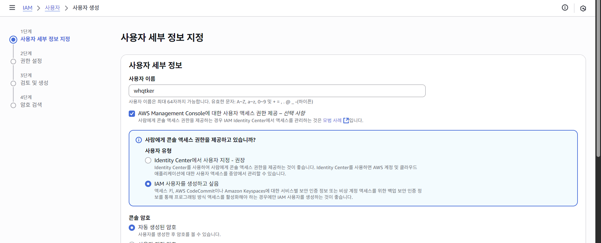601x243 pixels.
Task: Go to IAM breadcrumb link
Action: [28, 8]
